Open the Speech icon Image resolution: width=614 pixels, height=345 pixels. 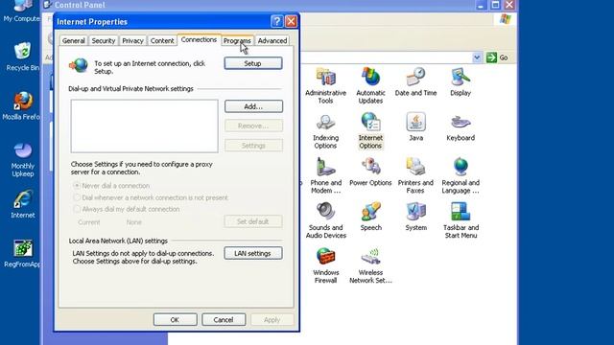pos(371,217)
